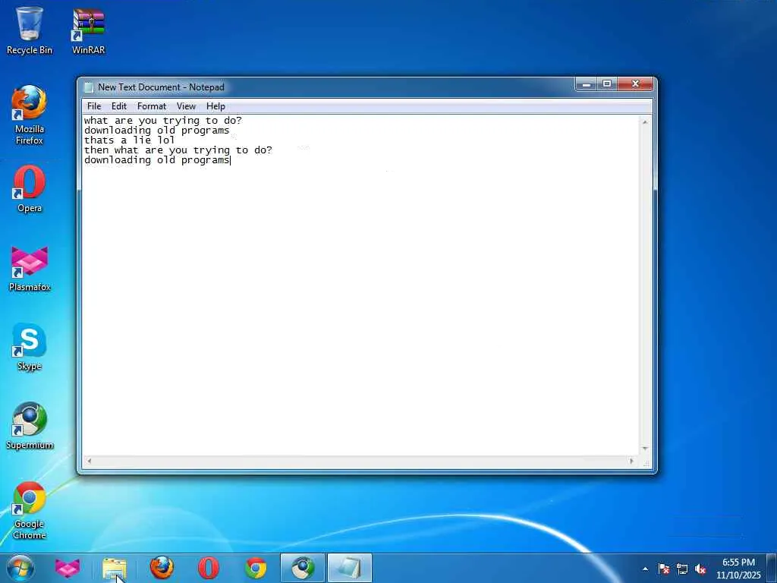Screen dimensions: 777x583
Task: Launch Opera from the taskbar
Action: (x=209, y=568)
